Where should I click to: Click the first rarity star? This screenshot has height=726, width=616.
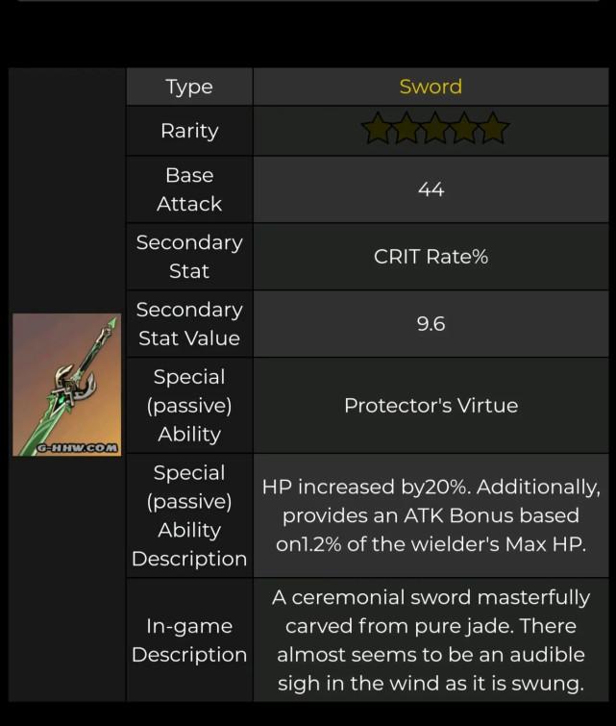376,129
